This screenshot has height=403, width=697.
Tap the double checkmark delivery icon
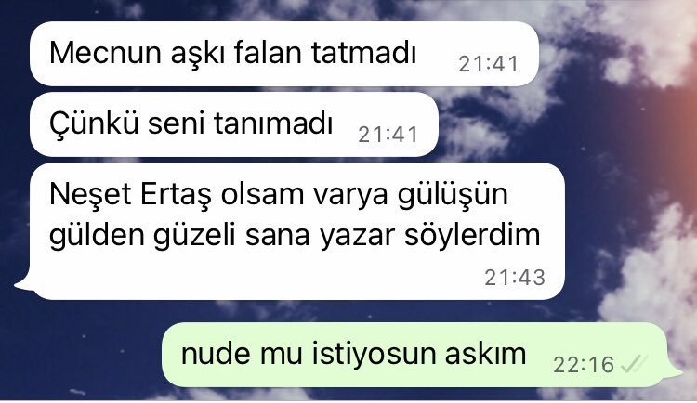point(635,364)
